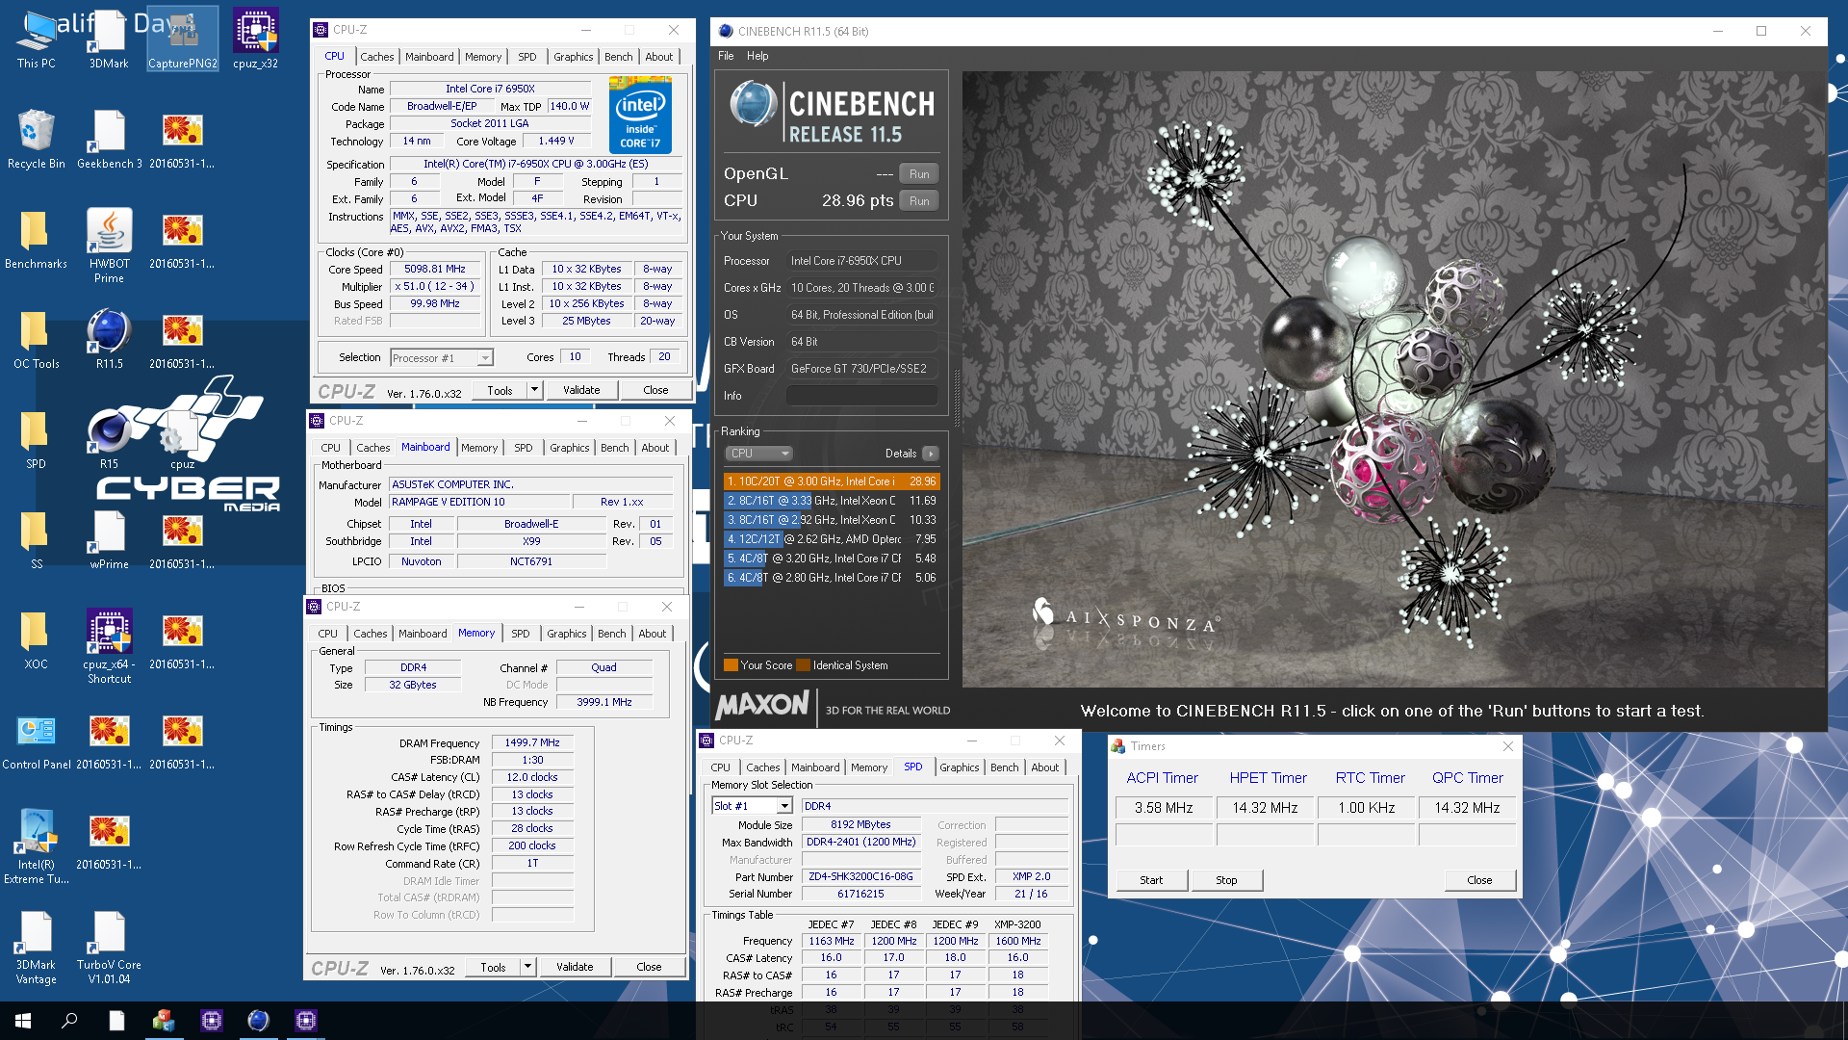The height and width of the screenshot is (1040, 1848).
Task: Run the CPU test in Cinebench
Action: (919, 201)
